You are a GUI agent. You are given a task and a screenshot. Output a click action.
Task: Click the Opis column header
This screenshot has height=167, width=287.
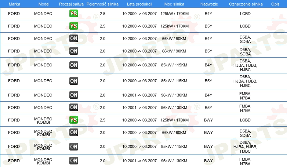[275, 4]
